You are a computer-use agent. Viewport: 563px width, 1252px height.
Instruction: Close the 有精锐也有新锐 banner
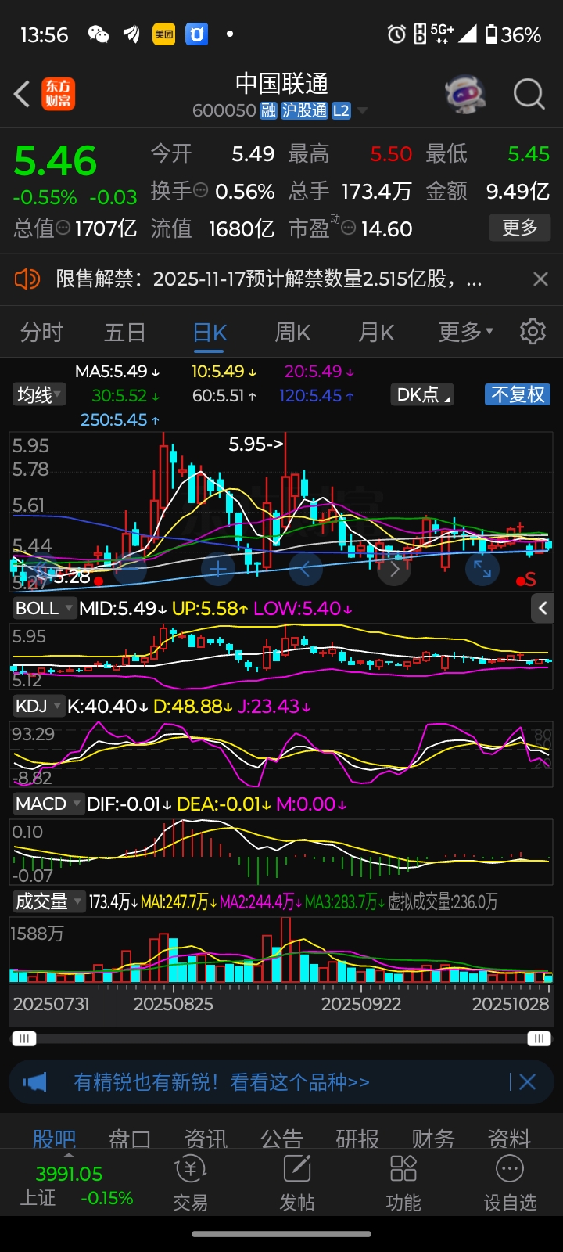(528, 1081)
